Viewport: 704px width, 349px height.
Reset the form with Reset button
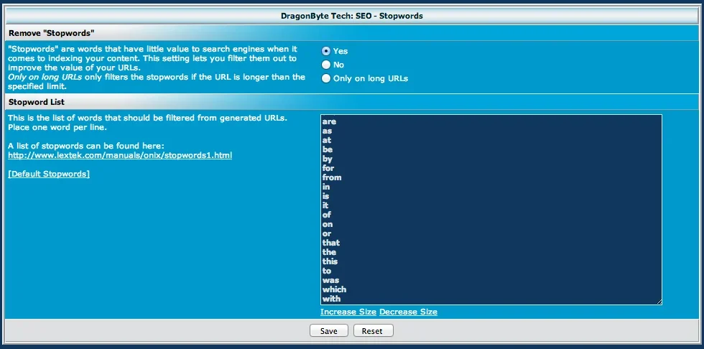tap(372, 331)
